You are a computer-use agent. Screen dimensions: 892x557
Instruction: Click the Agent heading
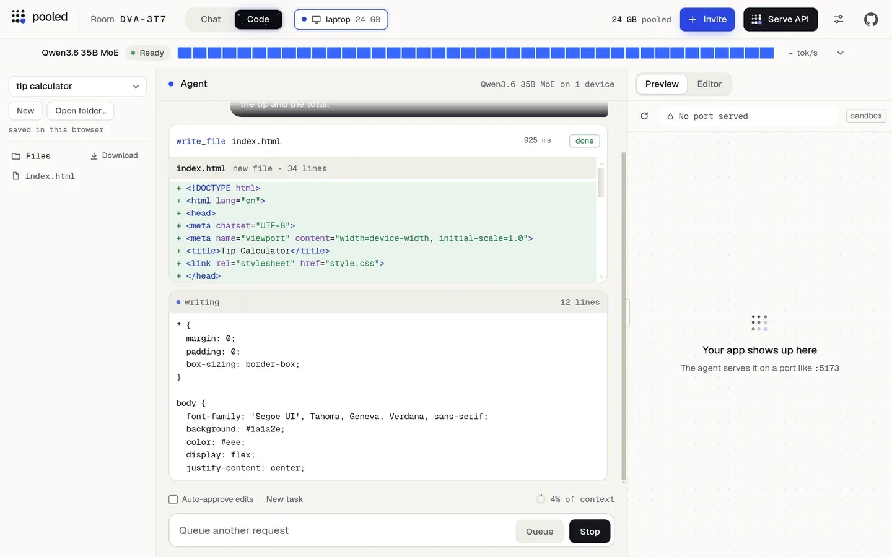pyautogui.click(x=193, y=84)
